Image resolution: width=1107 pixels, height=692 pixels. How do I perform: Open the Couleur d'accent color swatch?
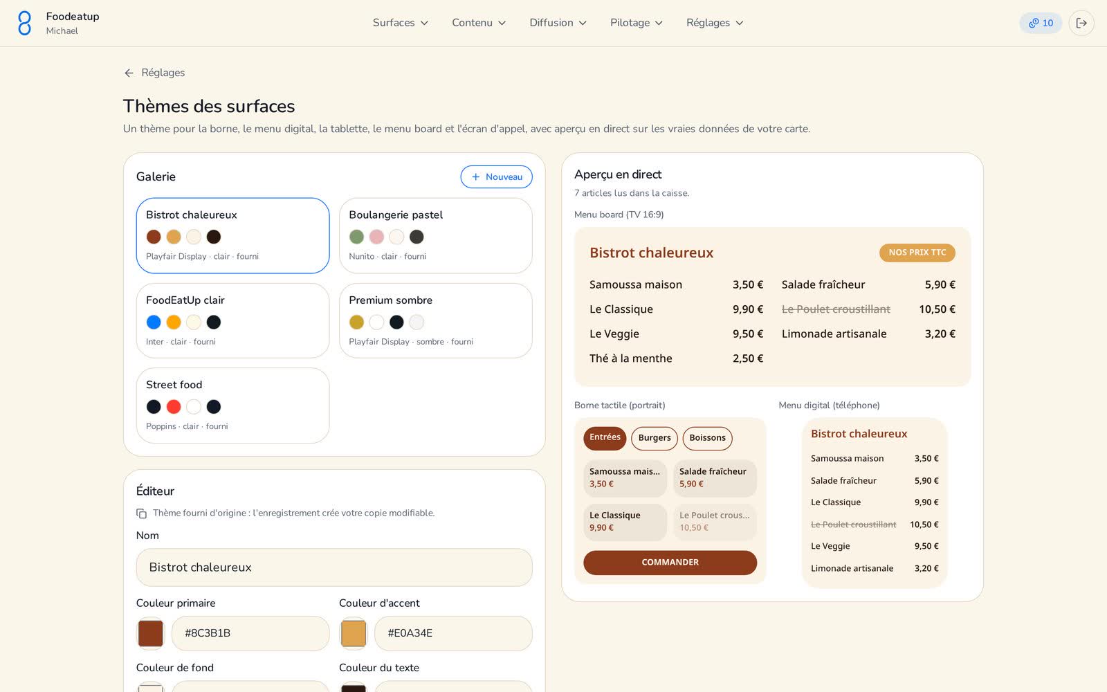pos(354,633)
